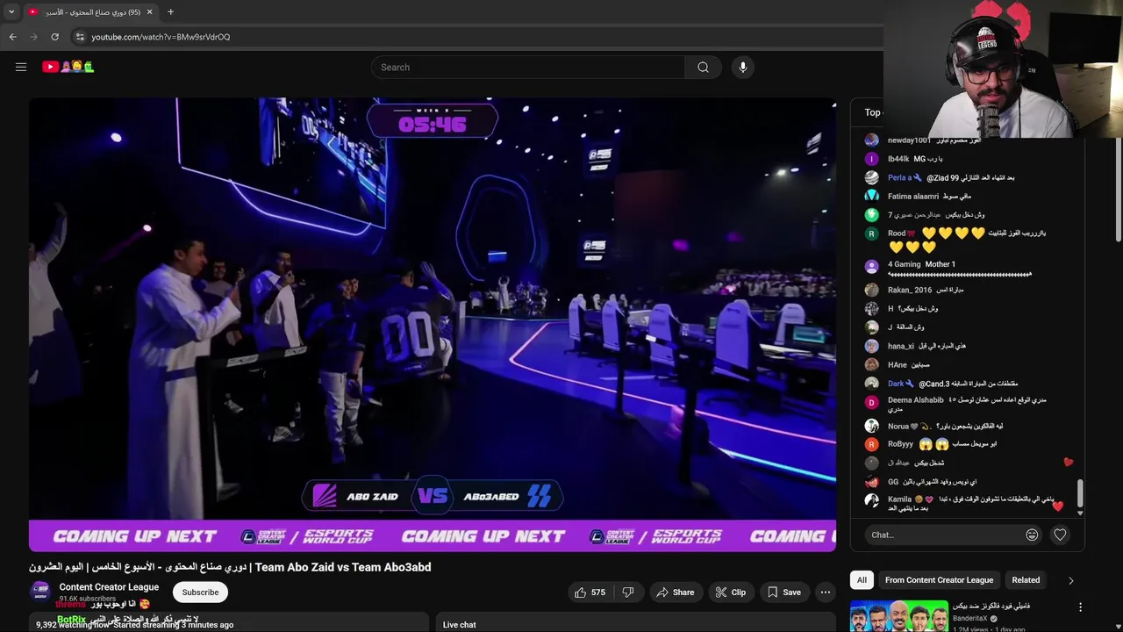1123x632 pixels.
Task: View site information icon in address bar
Action: pos(80,37)
